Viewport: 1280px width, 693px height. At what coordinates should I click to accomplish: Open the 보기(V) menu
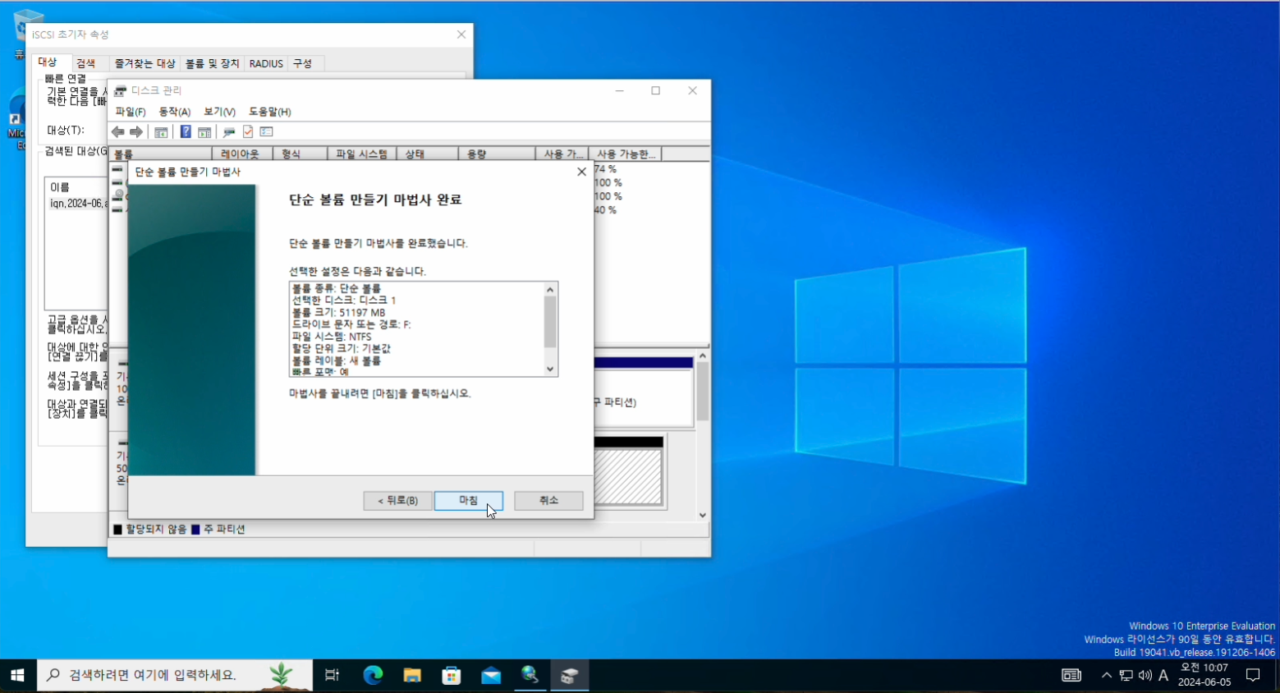[x=219, y=112]
